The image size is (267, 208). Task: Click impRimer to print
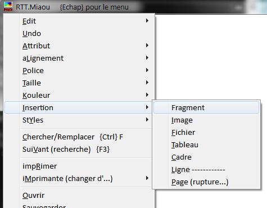[x=78, y=166]
